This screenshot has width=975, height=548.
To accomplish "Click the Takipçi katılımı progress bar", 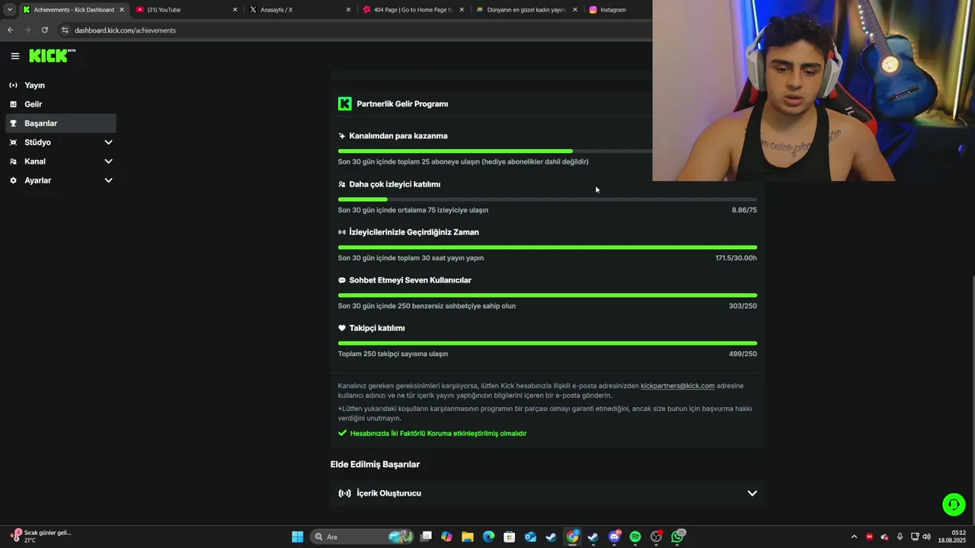I will pyautogui.click(x=548, y=343).
